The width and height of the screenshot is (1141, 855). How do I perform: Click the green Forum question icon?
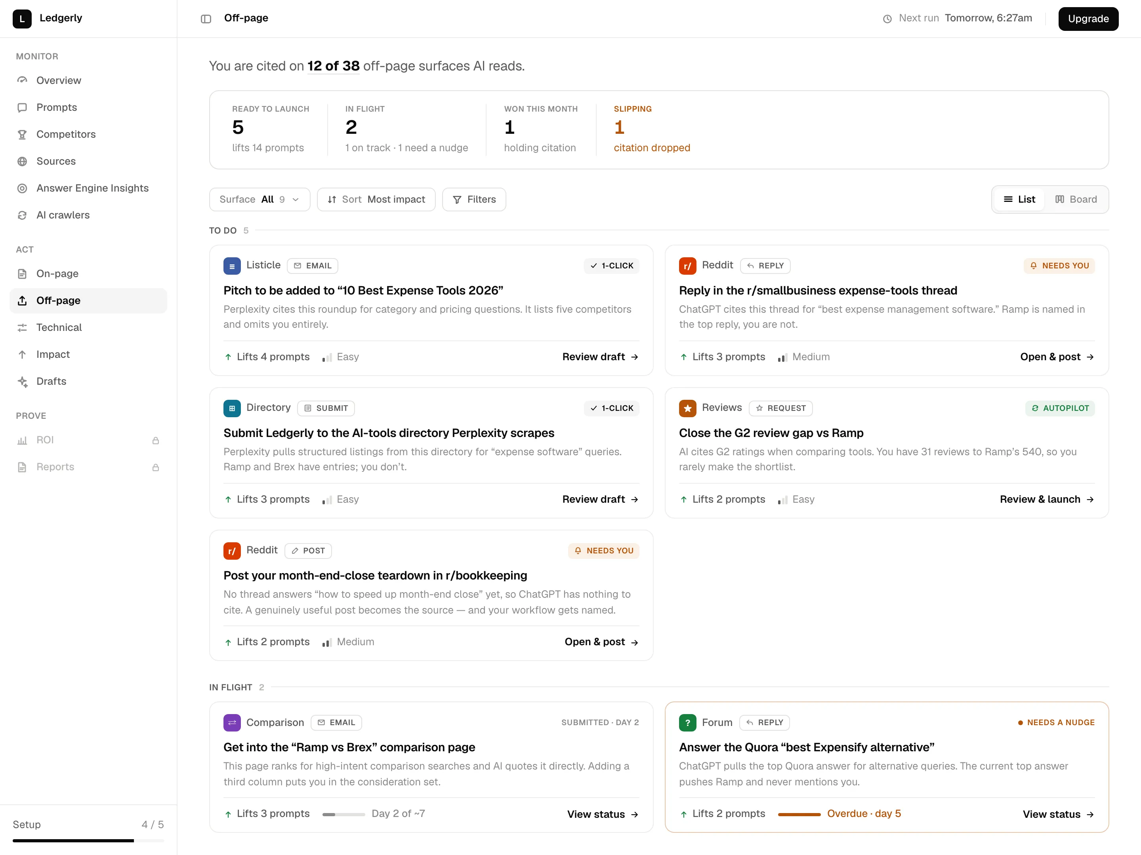click(688, 722)
